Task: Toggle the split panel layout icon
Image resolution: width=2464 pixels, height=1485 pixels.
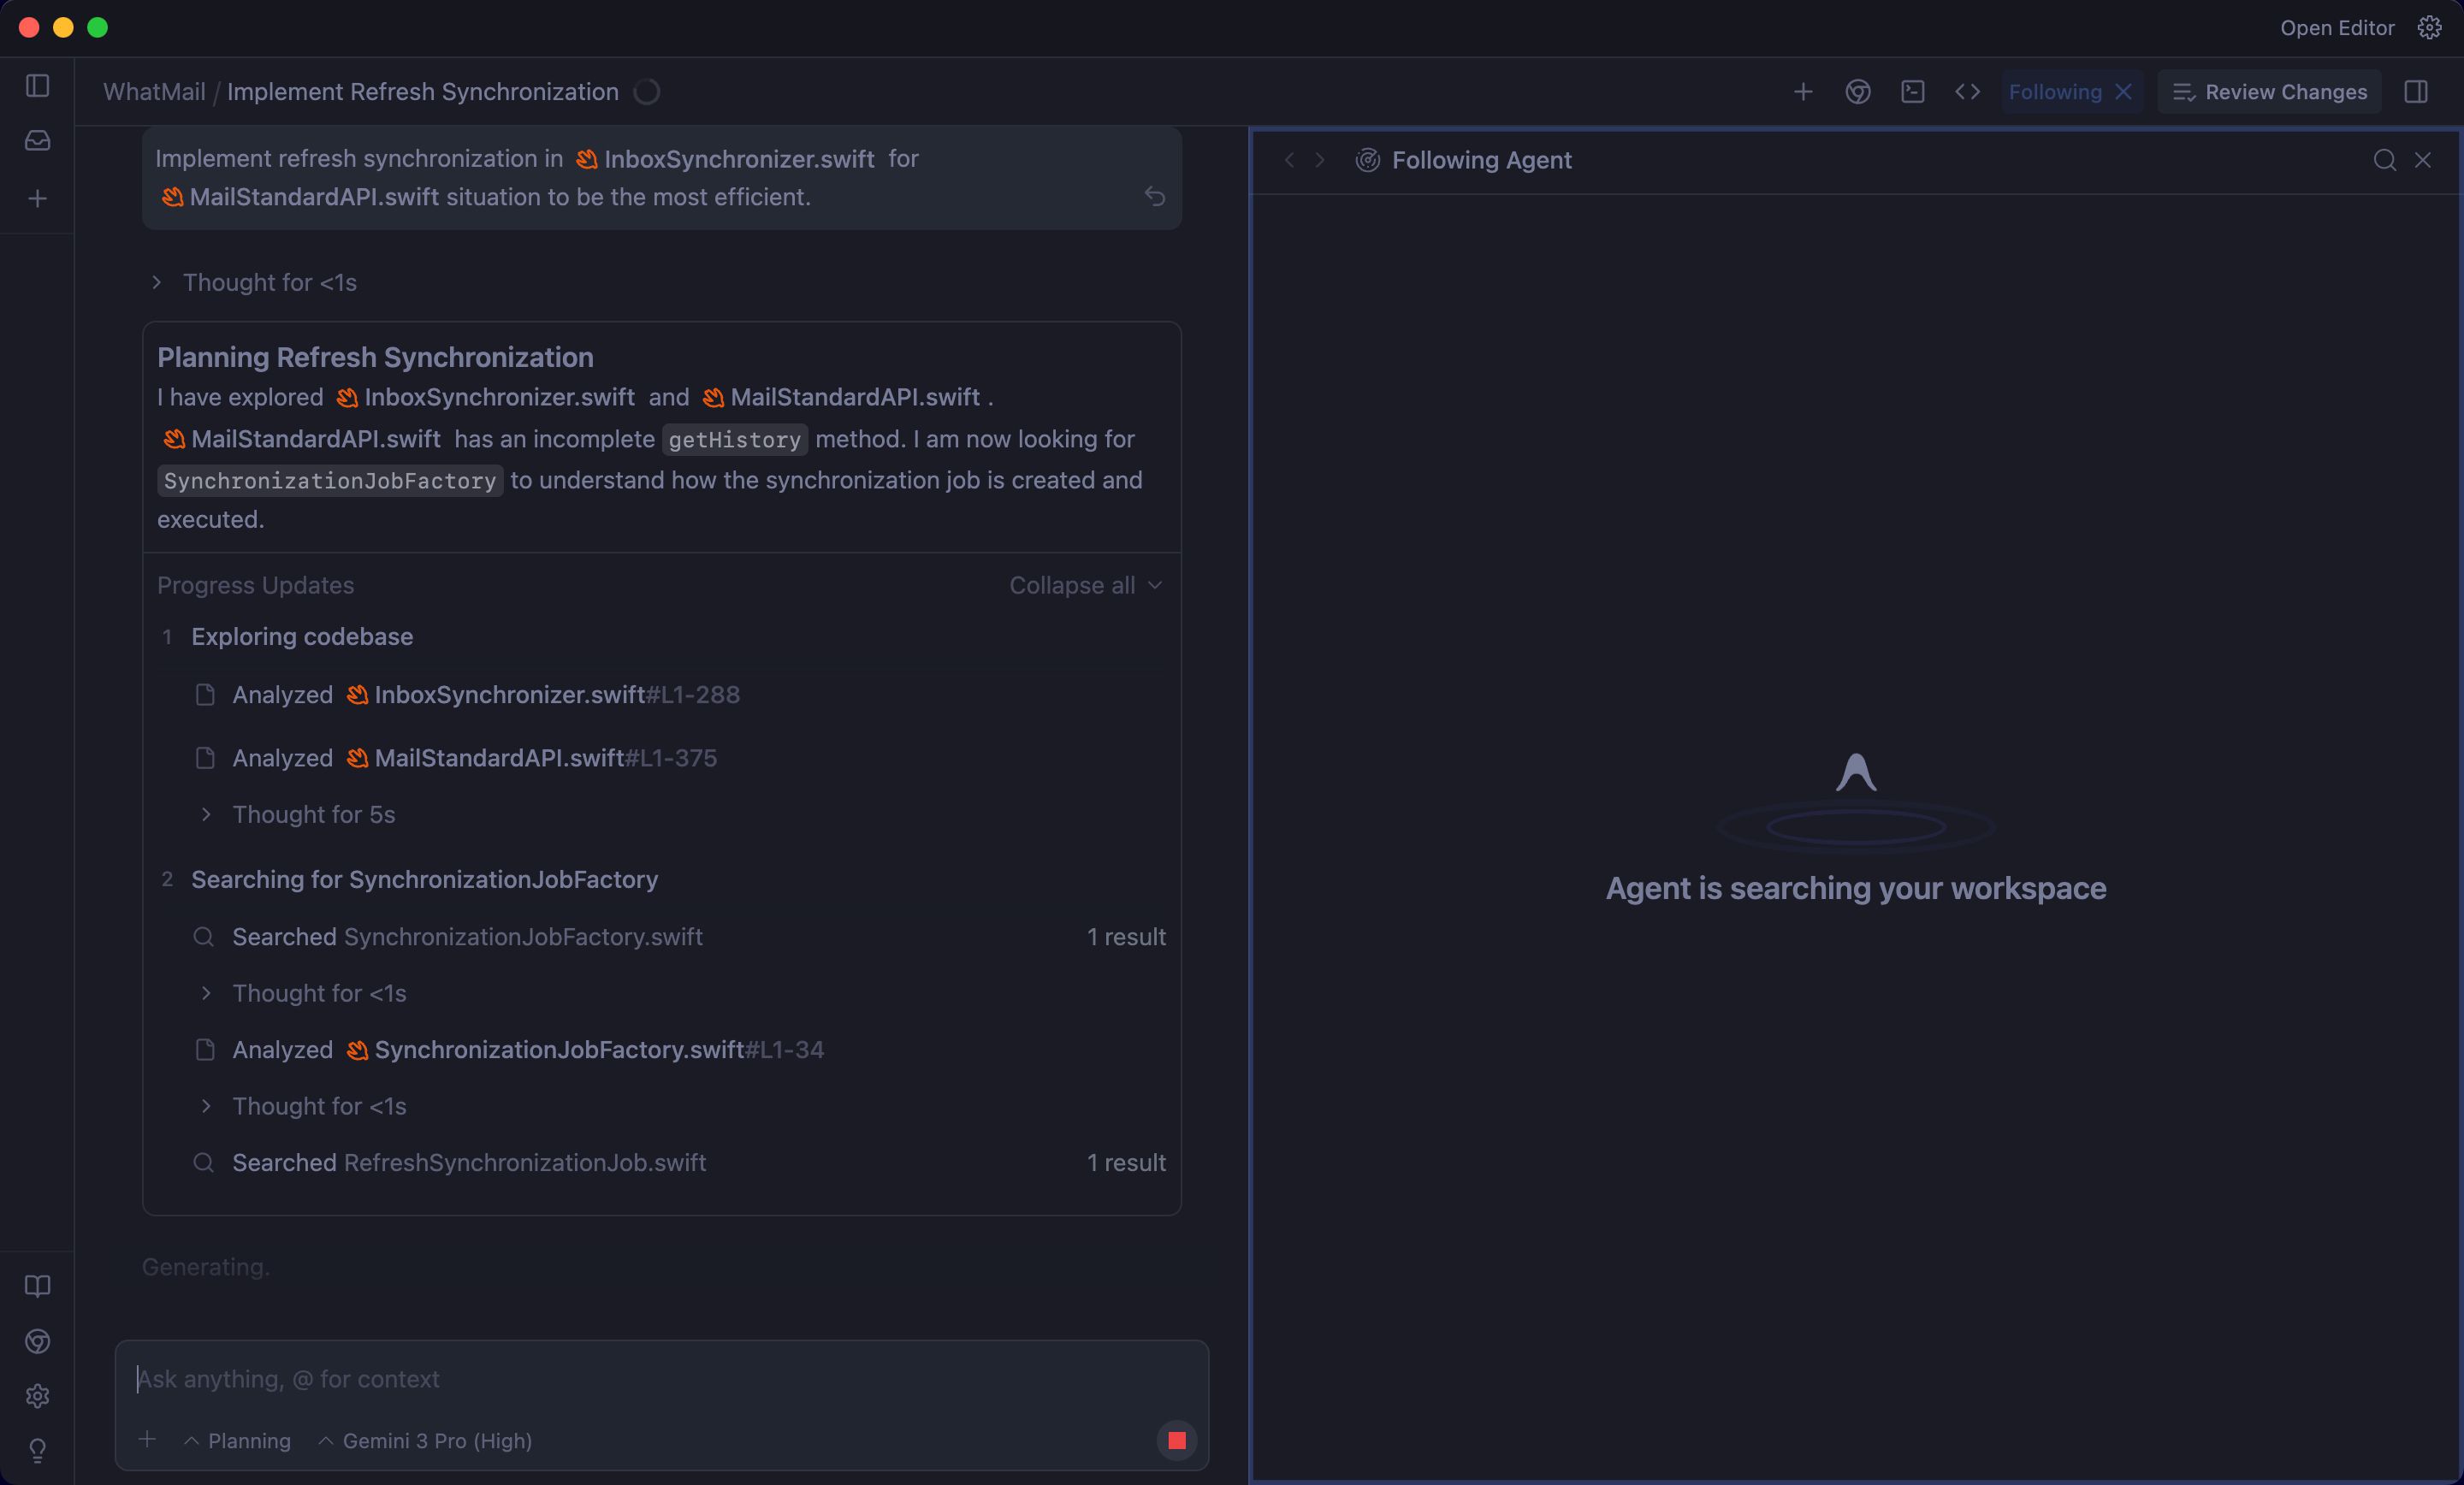Action: point(2417,92)
